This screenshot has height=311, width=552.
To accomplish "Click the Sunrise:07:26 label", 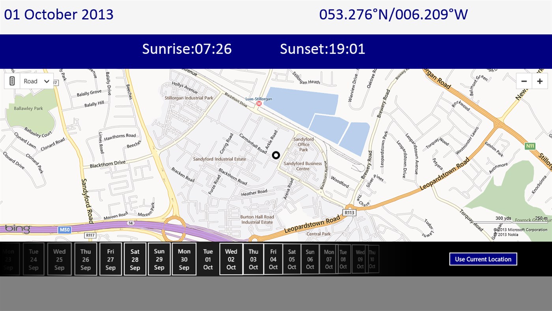I will [x=187, y=49].
